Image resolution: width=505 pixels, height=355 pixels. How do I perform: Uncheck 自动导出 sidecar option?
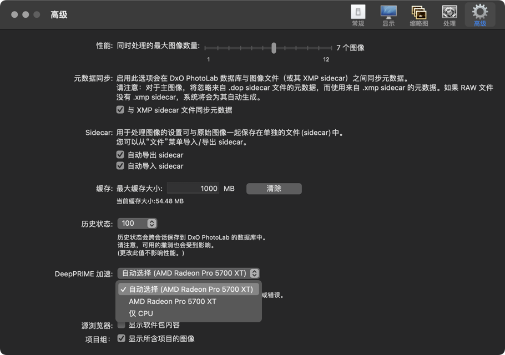pyautogui.click(x=120, y=155)
